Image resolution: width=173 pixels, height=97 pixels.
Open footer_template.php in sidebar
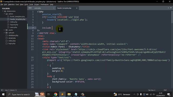tap(17, 16)
